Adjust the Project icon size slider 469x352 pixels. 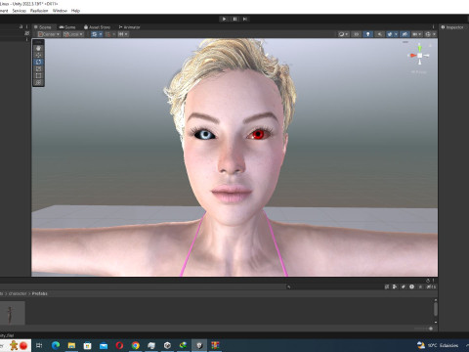click(423, 329)
